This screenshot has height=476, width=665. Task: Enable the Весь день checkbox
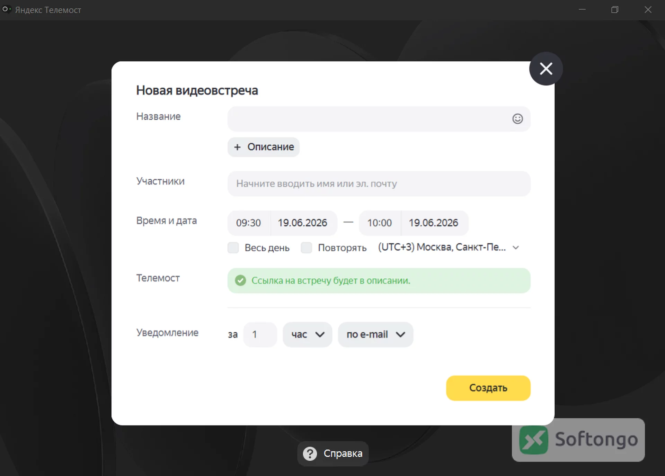(233, 248)
